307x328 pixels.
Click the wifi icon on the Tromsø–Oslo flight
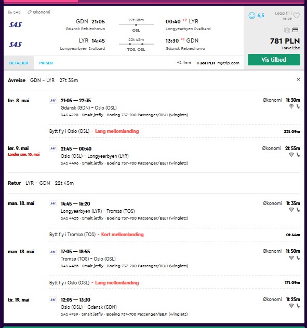point(291,258)
